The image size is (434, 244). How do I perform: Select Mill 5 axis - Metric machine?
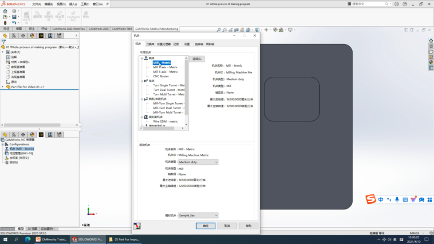click(165, 72)
